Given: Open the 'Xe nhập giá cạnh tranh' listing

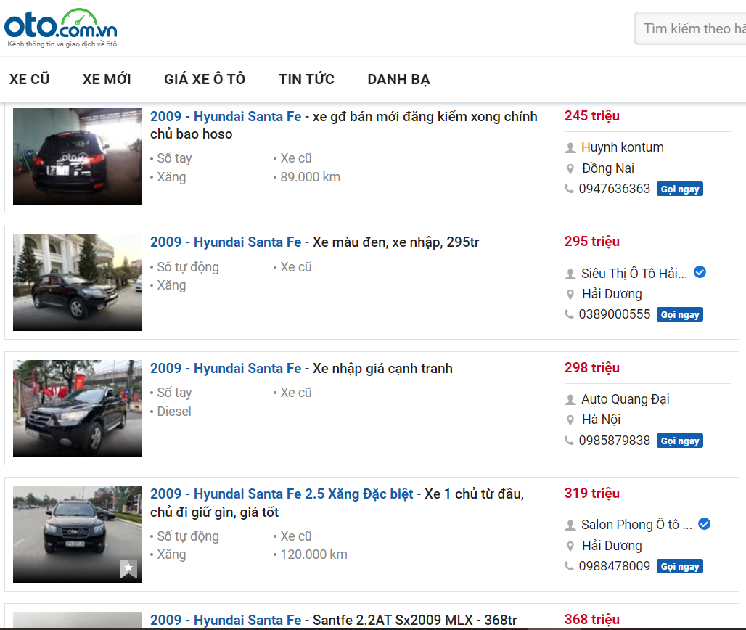Looking at the screenshot, I should click(x=302, y=368).
